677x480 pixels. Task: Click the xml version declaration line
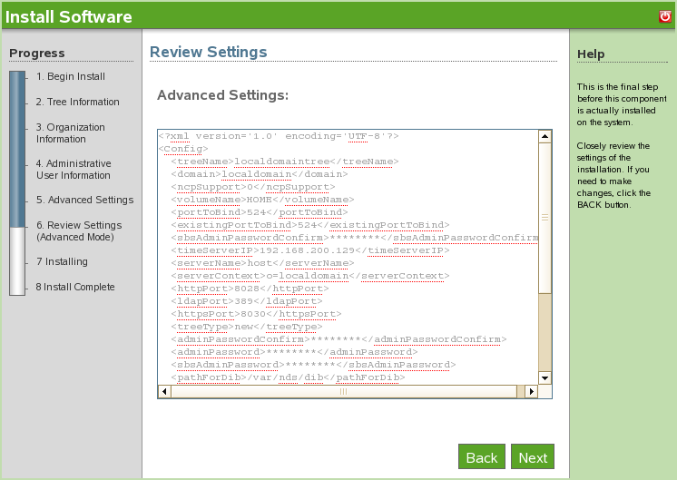[x=279, y=136]
